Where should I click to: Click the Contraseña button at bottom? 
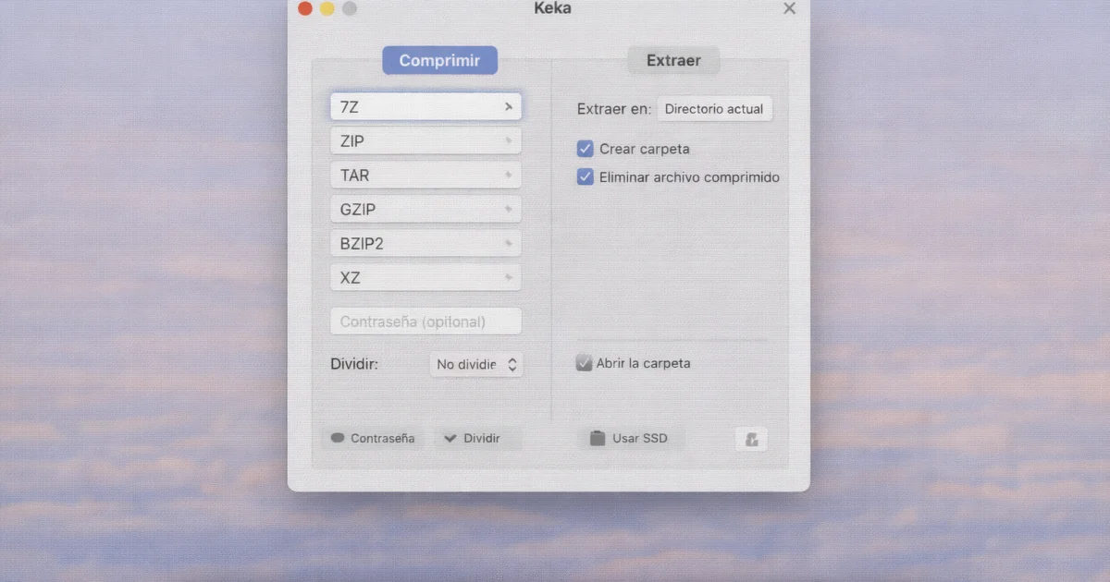pos(374,439)
